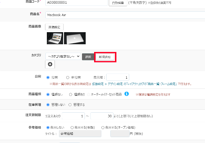The width and height of the screenshot is (205, 143).
Task: Select the 公開 radio button
Action: [48, 78]
